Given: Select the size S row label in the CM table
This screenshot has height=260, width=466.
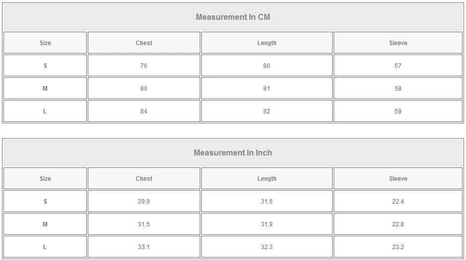Looking at the screenshot, I should coord(45,66).
